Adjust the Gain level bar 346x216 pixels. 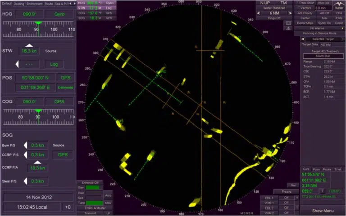coord(94,187)
